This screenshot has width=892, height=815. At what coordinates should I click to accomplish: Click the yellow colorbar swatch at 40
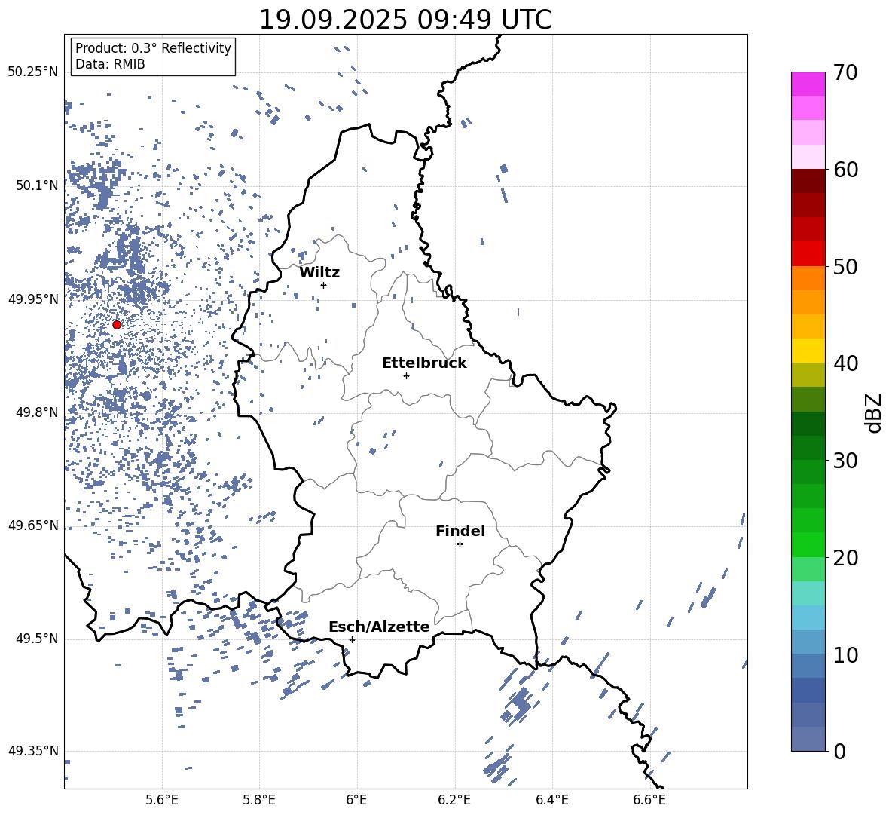pos(808,351)
